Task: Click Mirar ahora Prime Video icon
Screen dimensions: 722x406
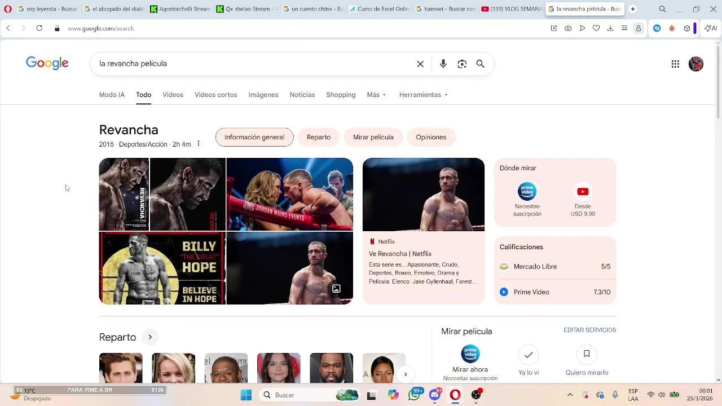Action: click(470, 354)
